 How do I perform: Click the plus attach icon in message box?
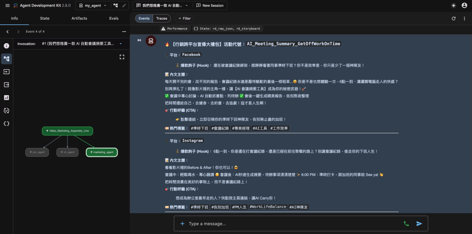182,223
